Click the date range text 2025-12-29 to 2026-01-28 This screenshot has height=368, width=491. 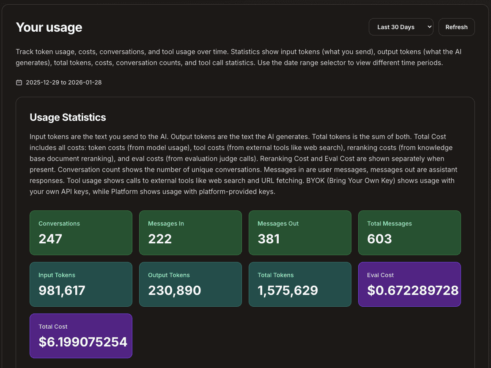63,82
